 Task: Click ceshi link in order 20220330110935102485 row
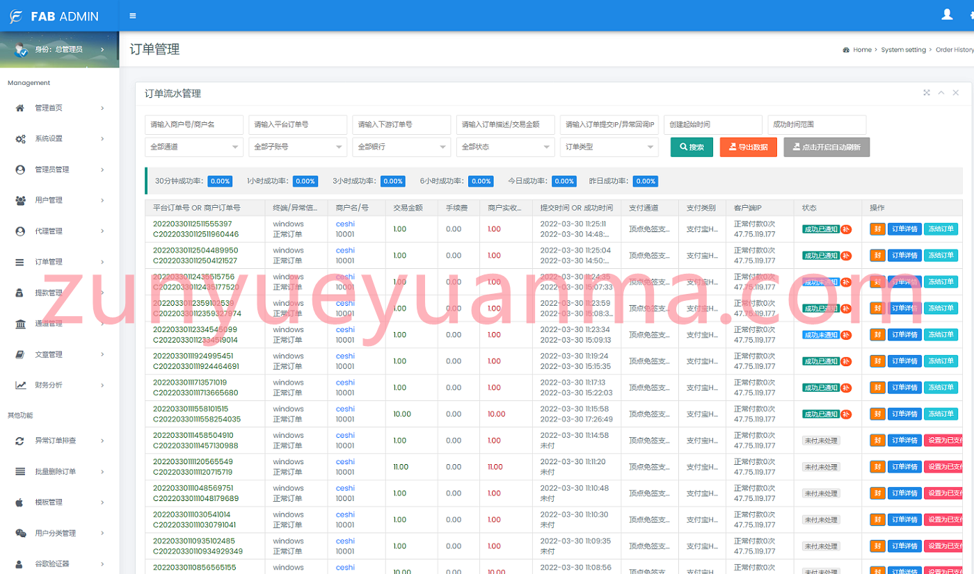pyautogui.click(x=345, y=541)
